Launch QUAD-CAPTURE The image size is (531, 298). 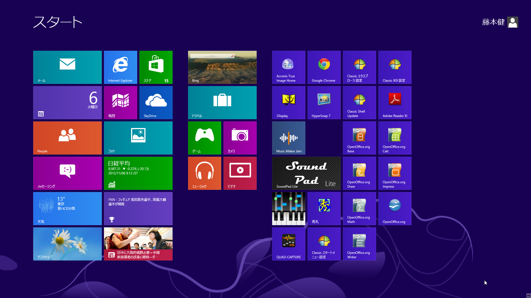tap(289, 244)
